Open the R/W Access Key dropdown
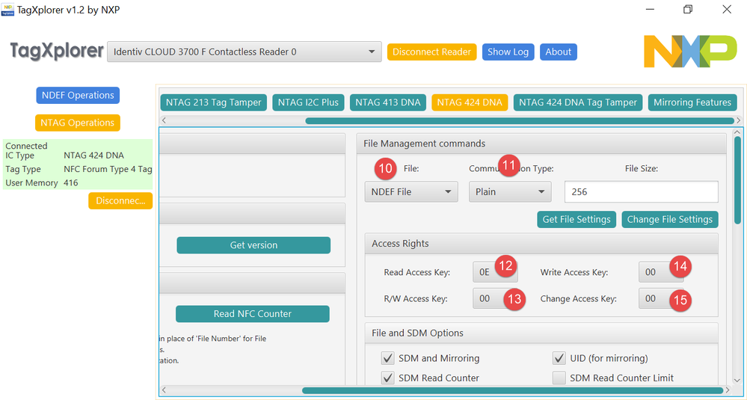Image resolution: width=747 pixels, height=400 pixels. [495, 298]
